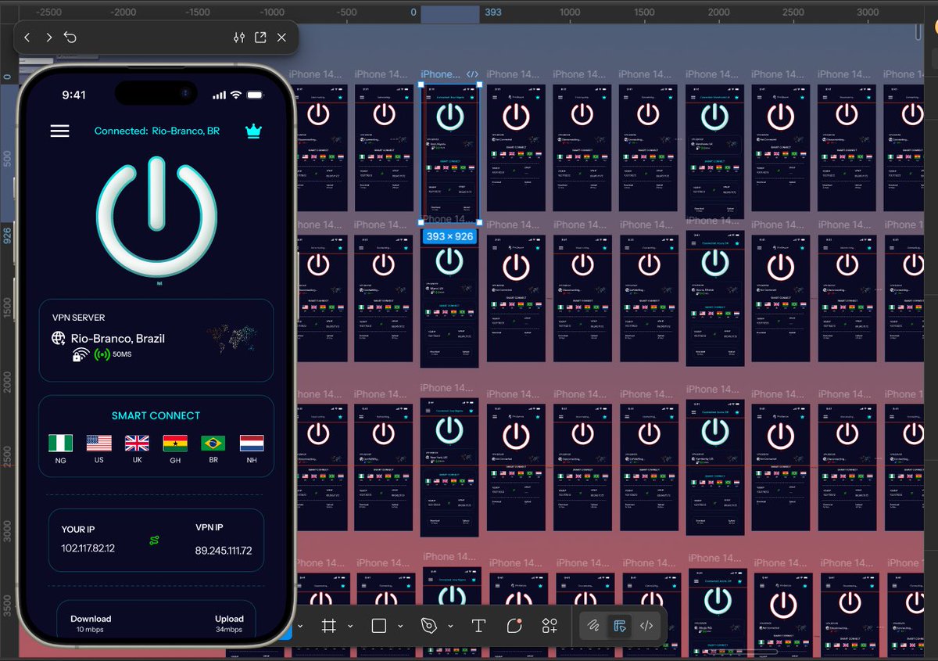
Task: Click the green signal icon by 50MS
Action: coord(102,355)
